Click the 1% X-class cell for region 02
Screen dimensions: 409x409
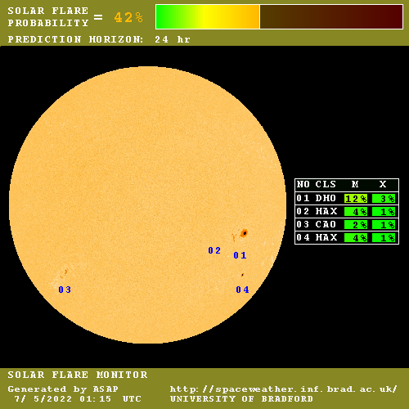coord(384,212)
